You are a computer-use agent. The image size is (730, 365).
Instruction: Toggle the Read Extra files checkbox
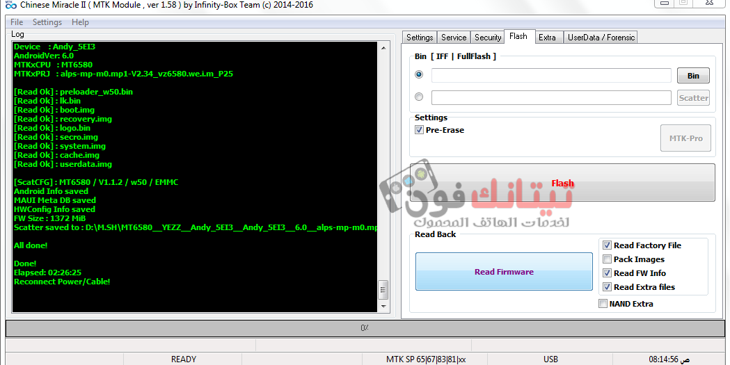[x=607, y=287]
